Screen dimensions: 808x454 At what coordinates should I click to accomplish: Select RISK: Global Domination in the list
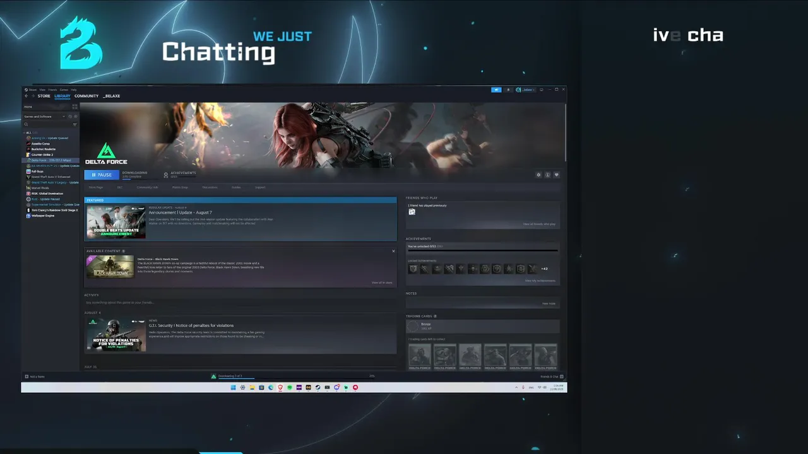click(50, 194)
